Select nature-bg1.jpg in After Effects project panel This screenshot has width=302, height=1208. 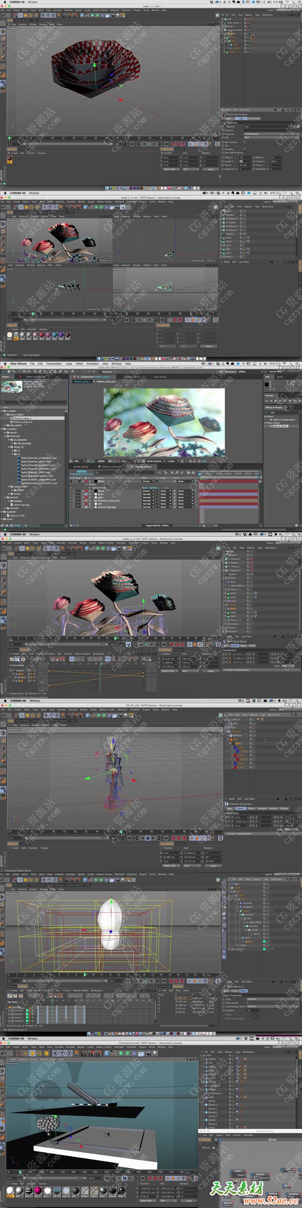pos(22,505)
